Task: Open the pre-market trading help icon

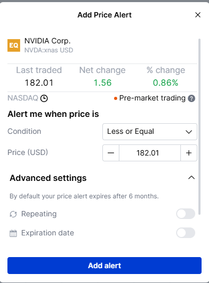Action: [x=191, y=98]
